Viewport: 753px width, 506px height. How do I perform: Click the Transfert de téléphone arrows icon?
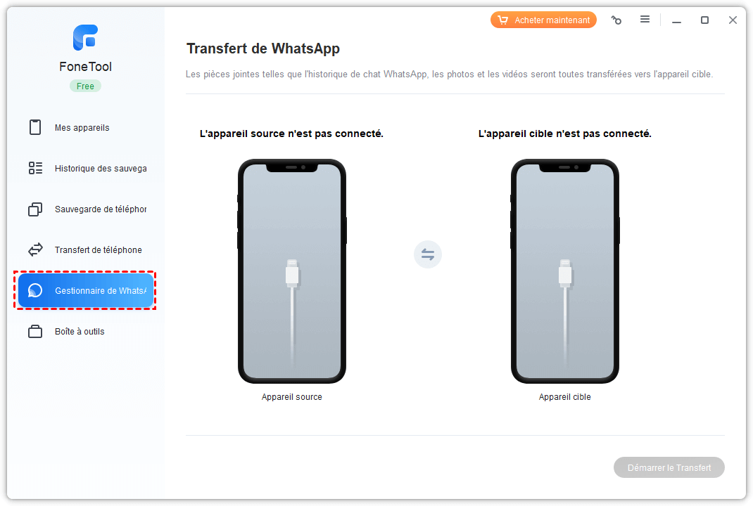(35, 249)
